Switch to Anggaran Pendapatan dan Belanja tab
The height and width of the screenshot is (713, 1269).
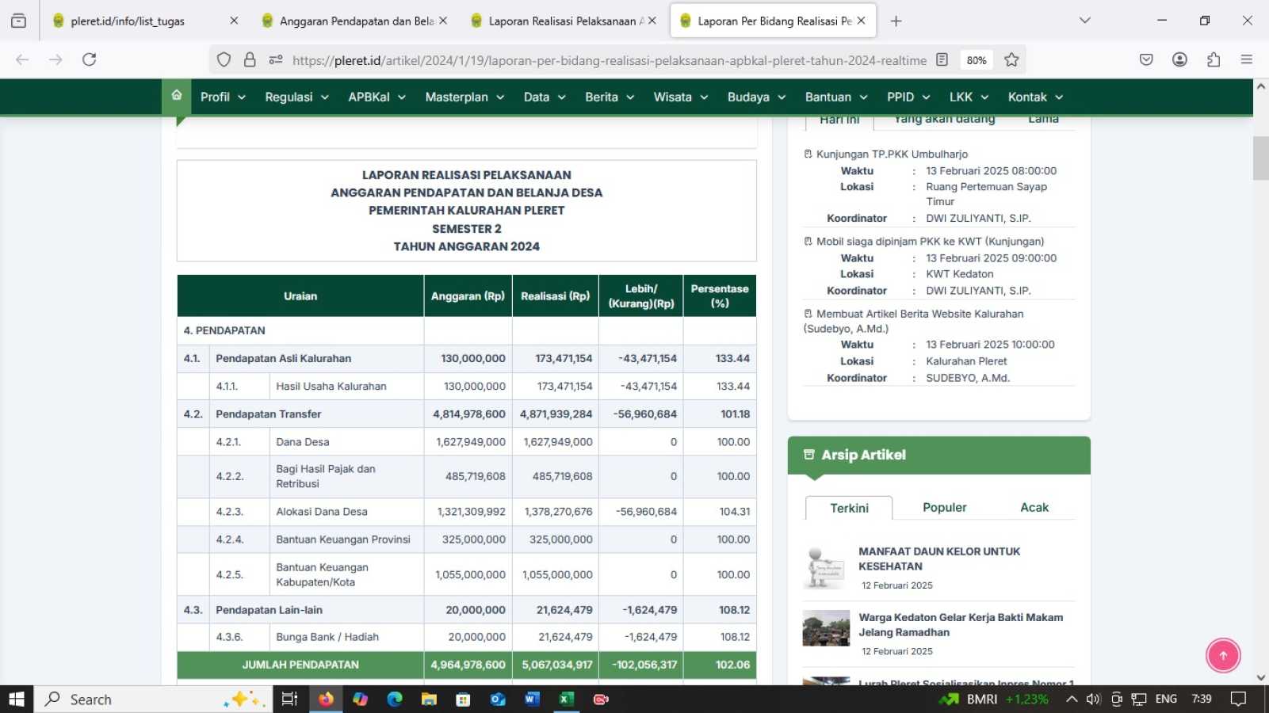pyautogui.click(x=356, y=21)
